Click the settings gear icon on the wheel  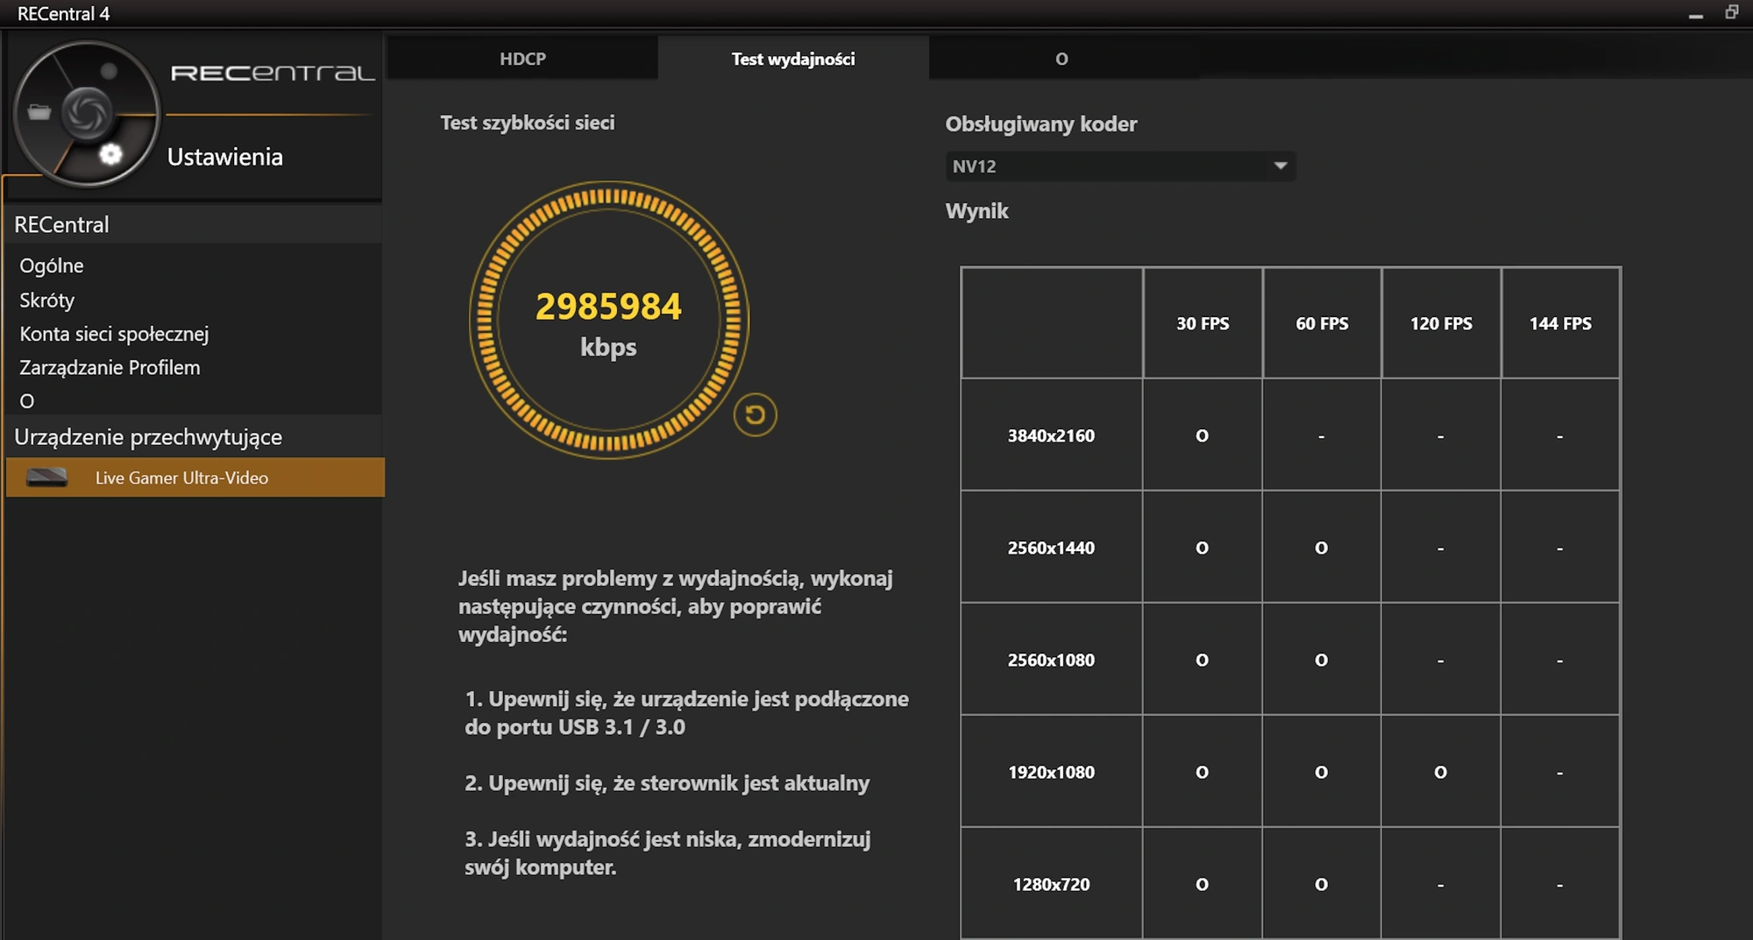coord(110,154)
